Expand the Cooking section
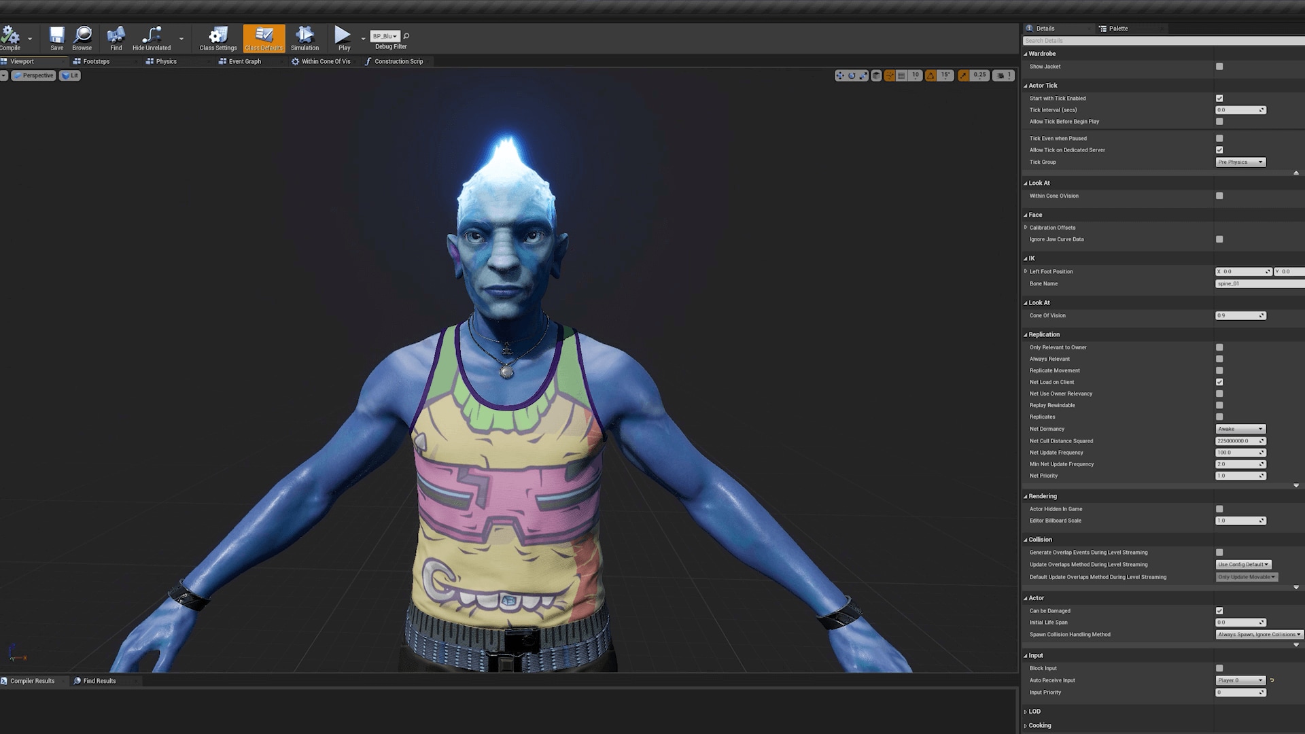Screen dimensions: 1305x734 [1026, 726]
